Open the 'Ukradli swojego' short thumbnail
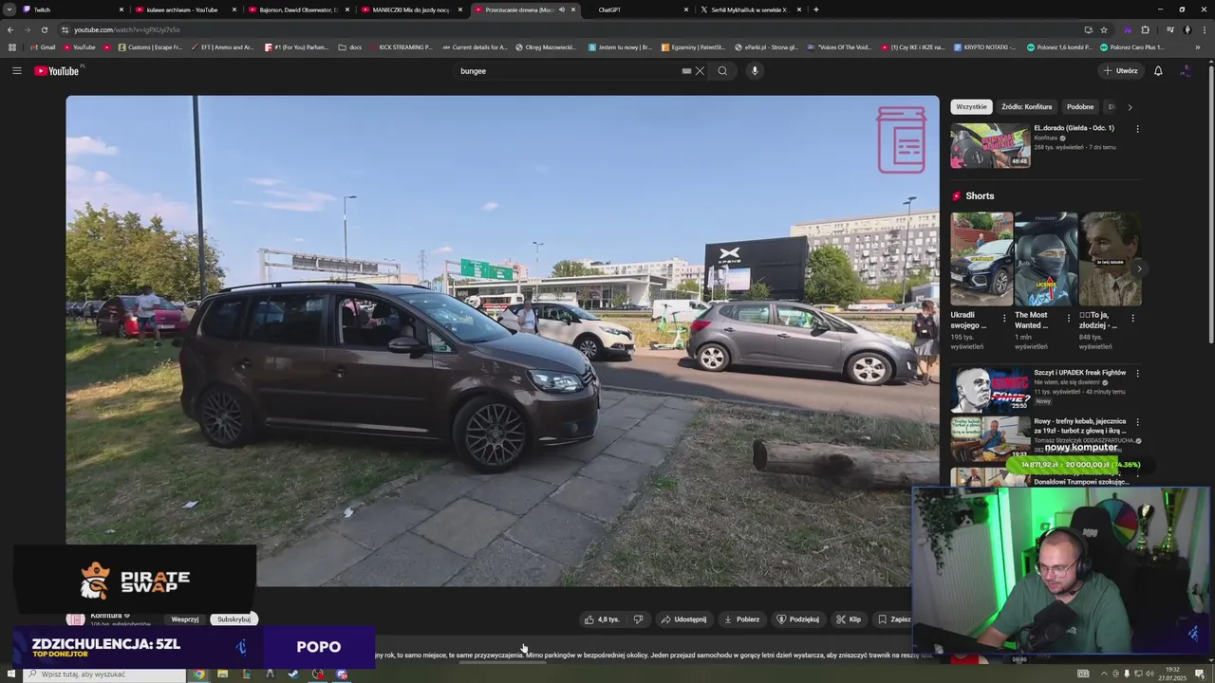The image size is (1215, 683). [981, 259]
